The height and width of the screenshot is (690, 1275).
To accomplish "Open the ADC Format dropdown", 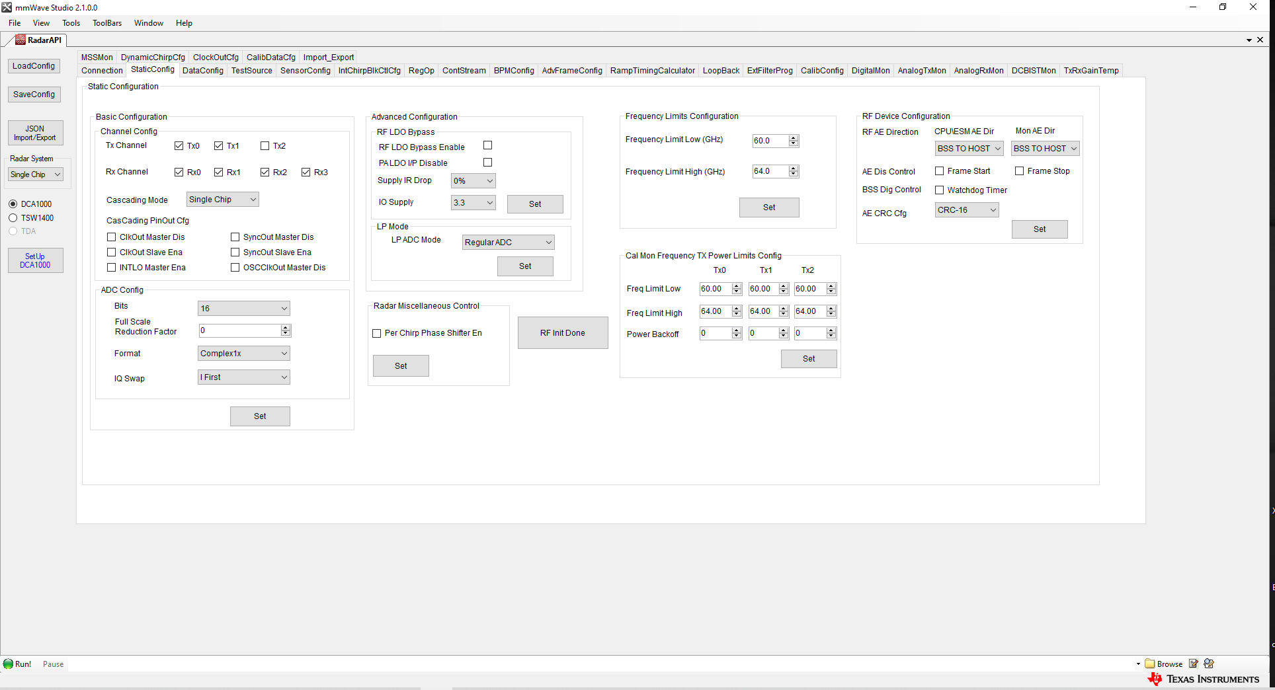I will [243, 354].
